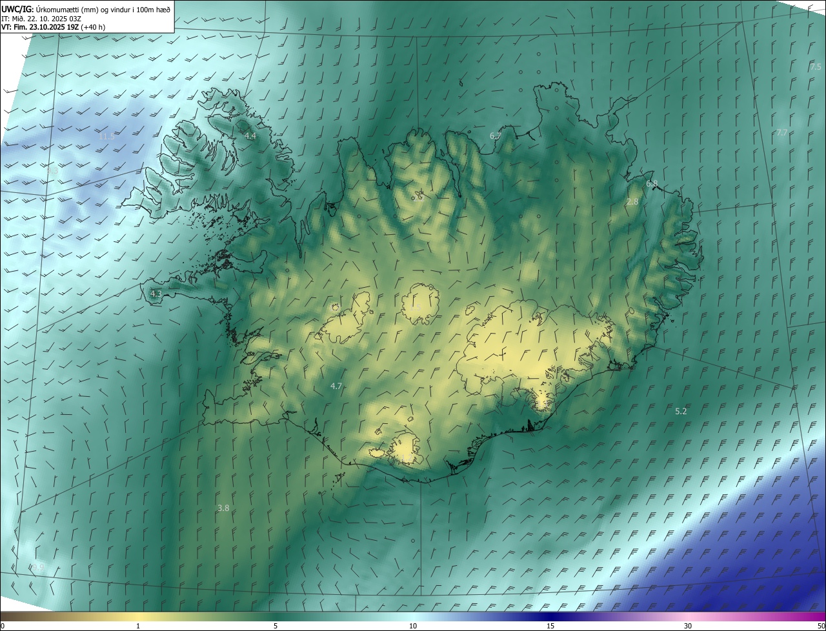Click the 7.5 value on the map
This screenshot has height=631, width=826.
(x=816, y=66)
